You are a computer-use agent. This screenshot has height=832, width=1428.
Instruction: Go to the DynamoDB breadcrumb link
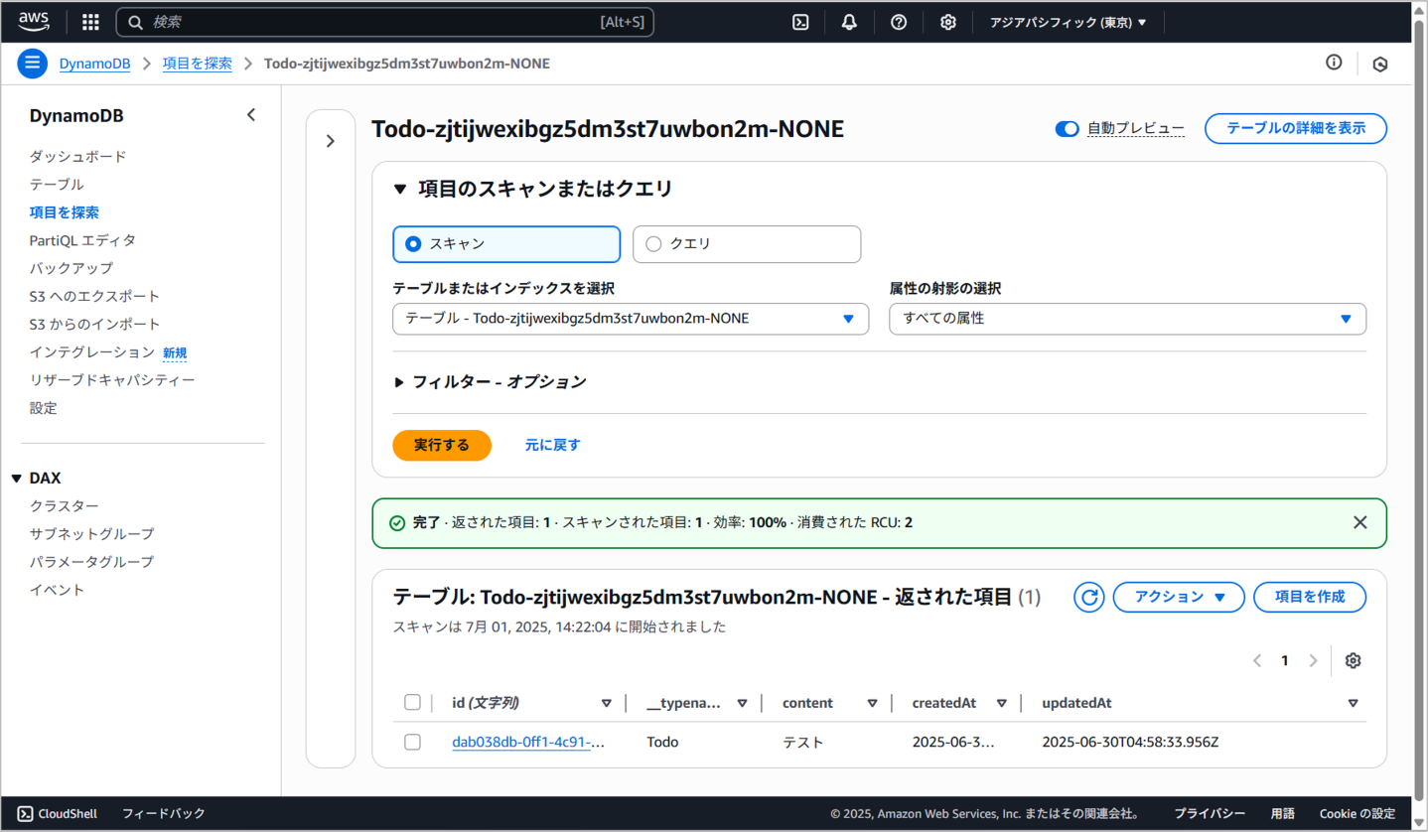(94, 64)
